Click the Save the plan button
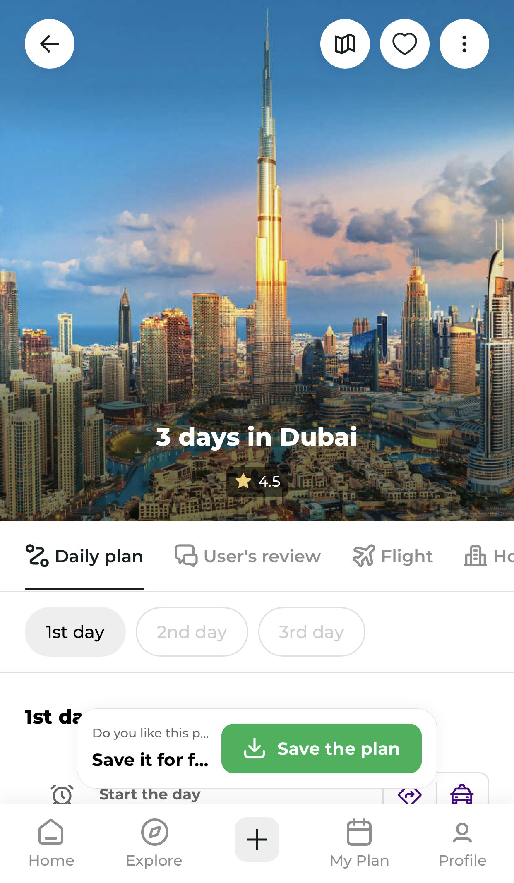The image size is (514, 883). coord(322,749)
